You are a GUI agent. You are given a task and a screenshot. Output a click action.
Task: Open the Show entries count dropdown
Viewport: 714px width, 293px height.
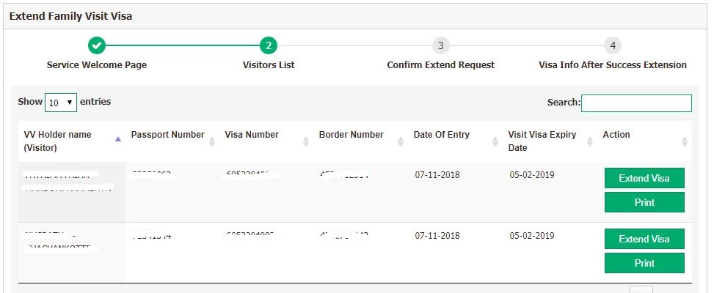(61, 103)
